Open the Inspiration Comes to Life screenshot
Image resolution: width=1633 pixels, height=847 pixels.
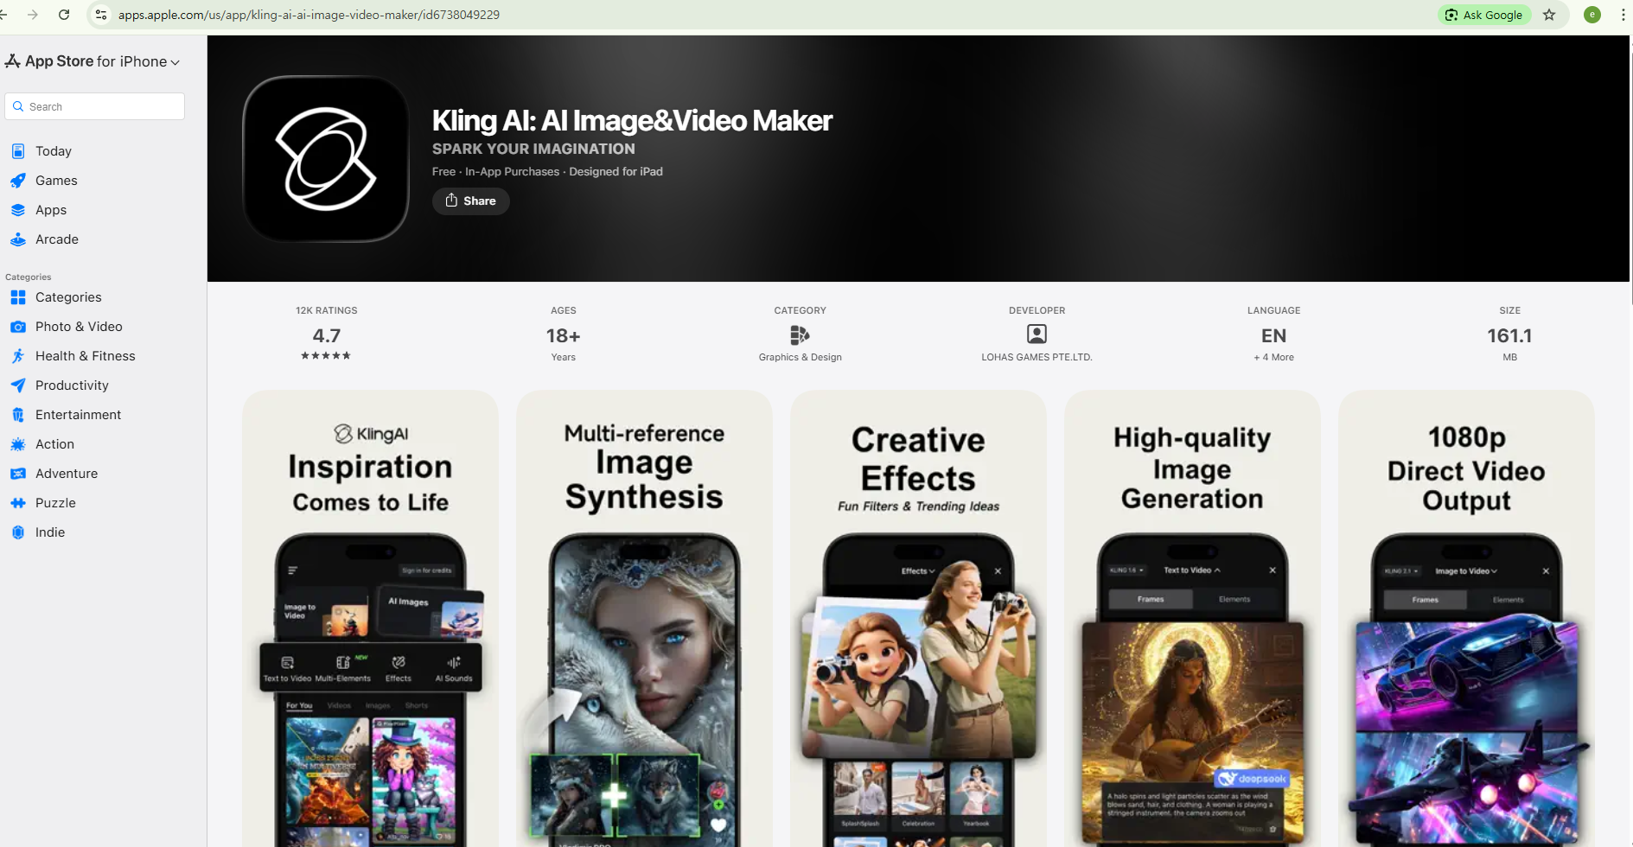pos(370,618)
